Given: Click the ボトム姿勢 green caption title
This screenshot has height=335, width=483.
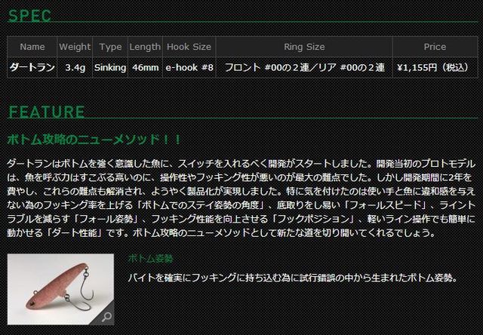Looking at the screenshot, I should point(150,259).
